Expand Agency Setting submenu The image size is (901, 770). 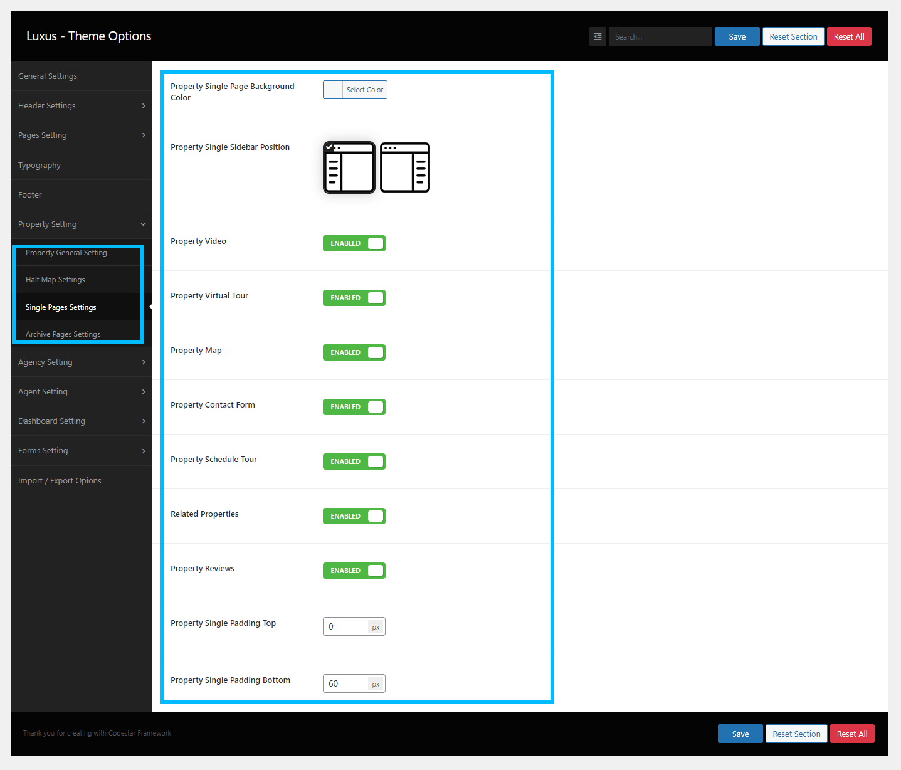(x=81, y=362)
